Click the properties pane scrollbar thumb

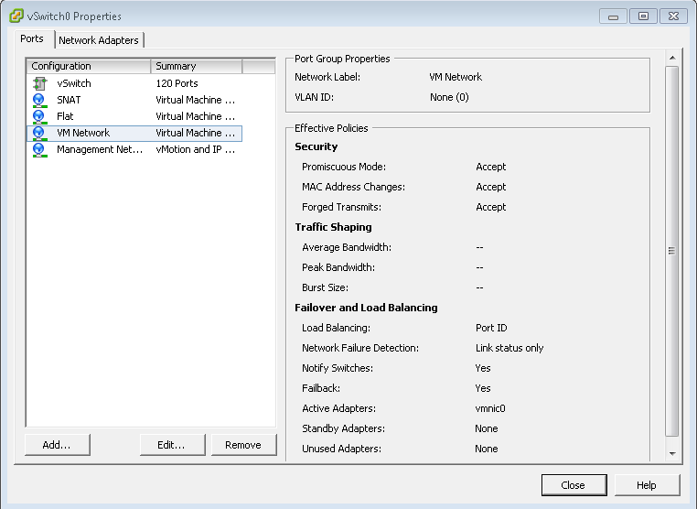672,251
